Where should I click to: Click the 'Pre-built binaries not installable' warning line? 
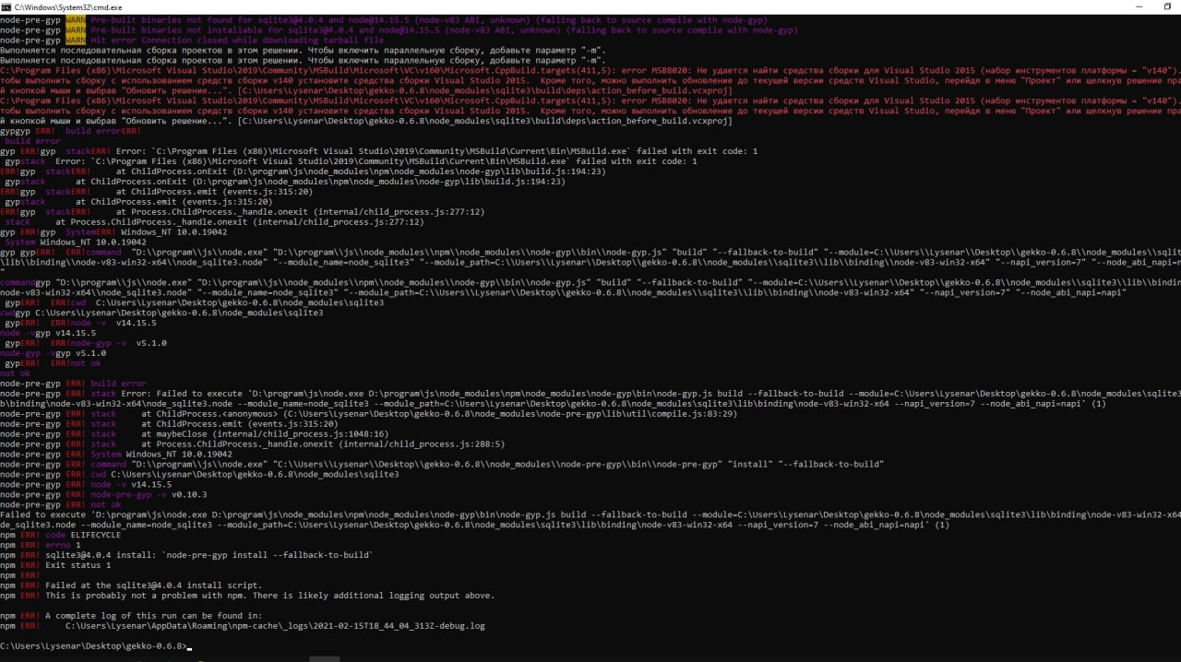(399, 30)
